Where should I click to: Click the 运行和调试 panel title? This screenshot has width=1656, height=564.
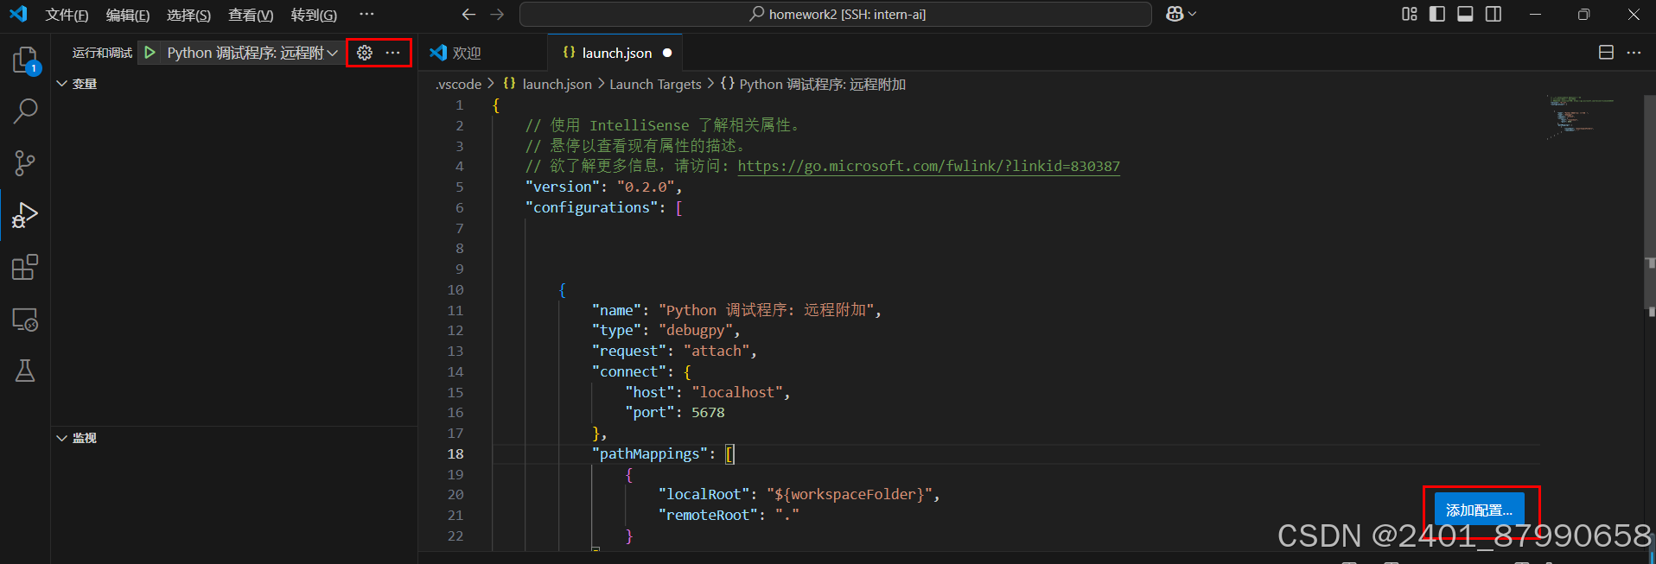[x=102, y=53]
